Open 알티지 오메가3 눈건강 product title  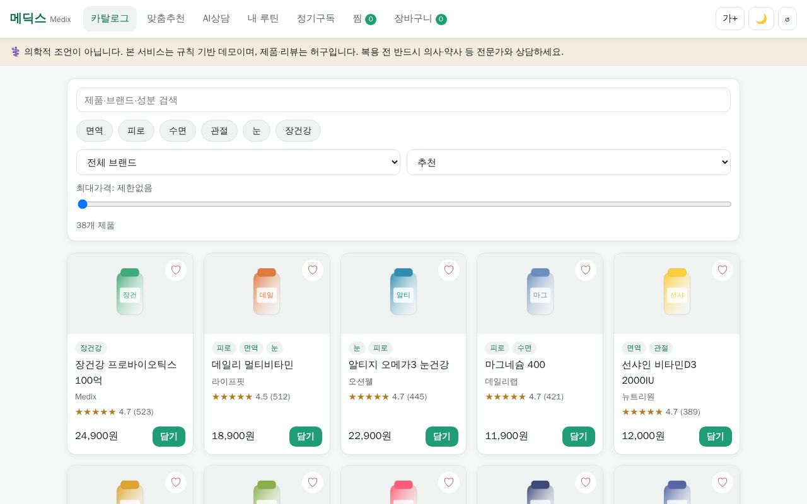(398, 365)
